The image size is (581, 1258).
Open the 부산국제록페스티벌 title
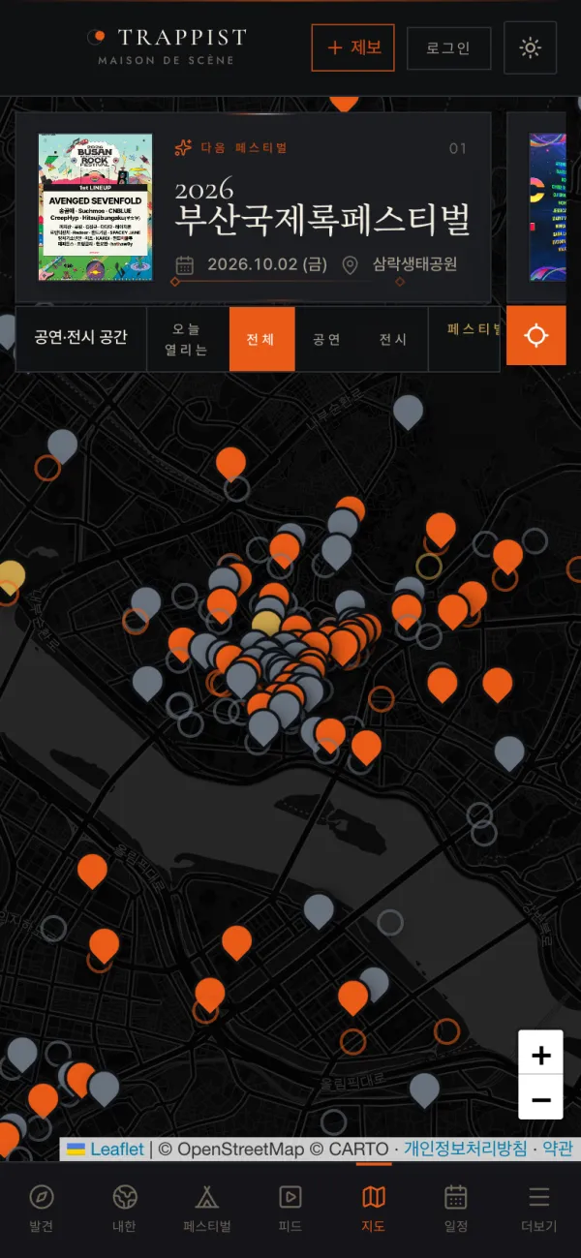click(322, 219)
